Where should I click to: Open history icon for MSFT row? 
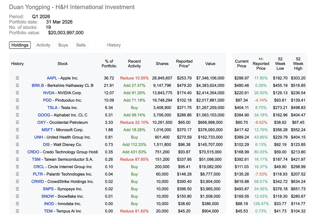[x=17, y=130]
